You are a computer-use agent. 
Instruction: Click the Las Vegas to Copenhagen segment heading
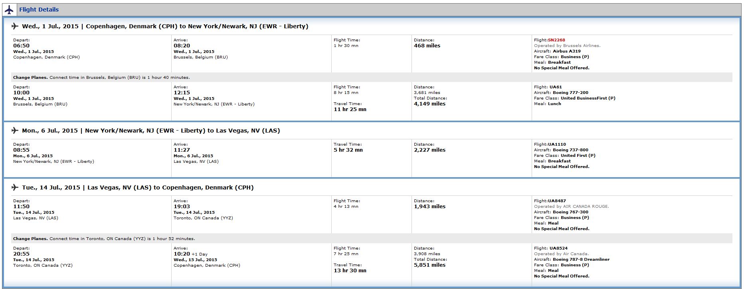[138, 187]
